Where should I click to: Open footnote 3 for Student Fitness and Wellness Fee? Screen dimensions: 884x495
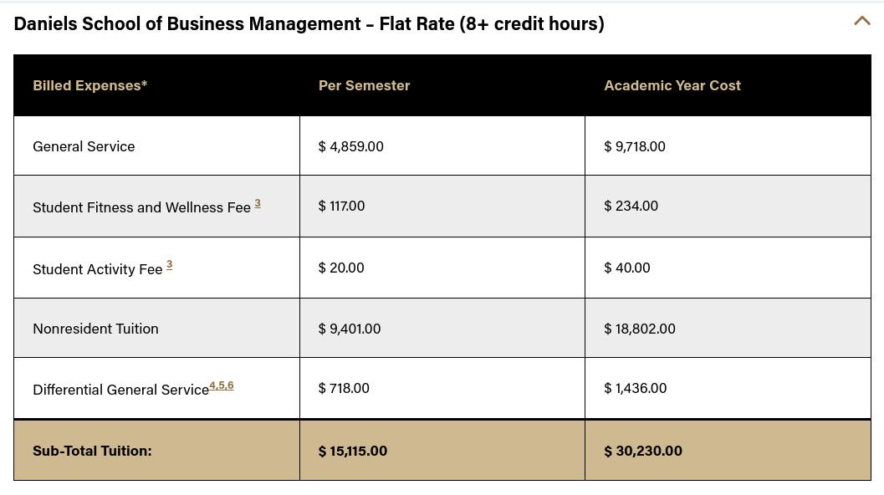pos(258,202)
